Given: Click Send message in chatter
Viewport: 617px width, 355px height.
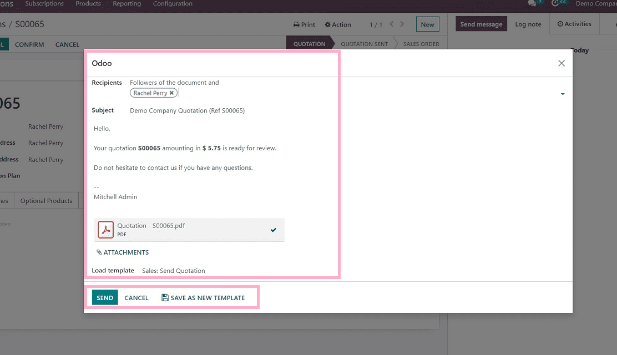Looking at the screenshot, I should (x=481, y=24).
